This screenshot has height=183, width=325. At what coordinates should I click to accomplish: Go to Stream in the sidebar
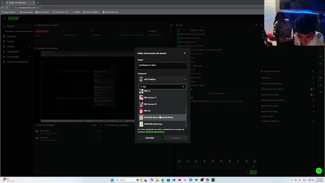tap(17, 26)
